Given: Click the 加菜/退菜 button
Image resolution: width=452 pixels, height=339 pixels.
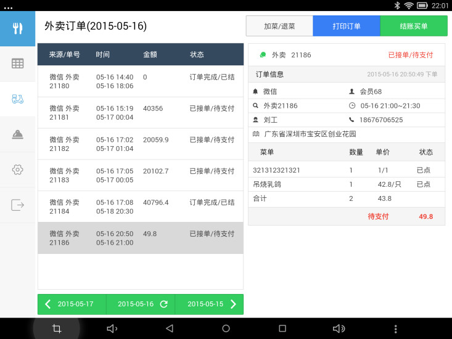Looking at the screenshot, I should (x=279, y=27).
